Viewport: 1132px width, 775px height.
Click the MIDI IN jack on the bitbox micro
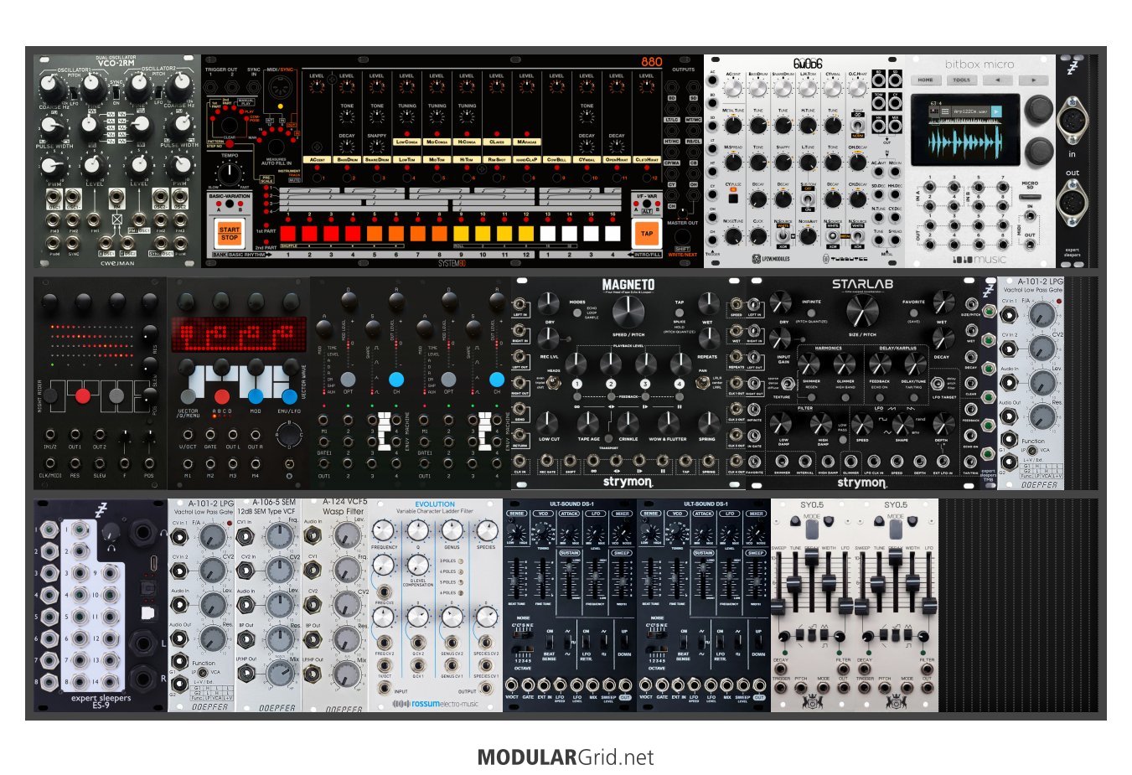tap(1031, 216)
